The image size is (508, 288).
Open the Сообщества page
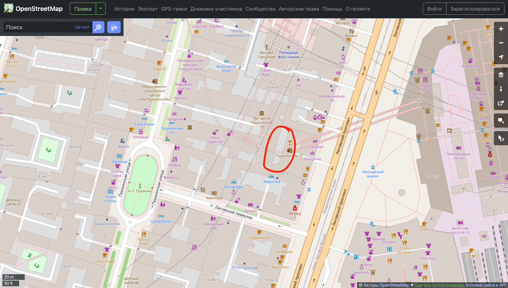260,9
